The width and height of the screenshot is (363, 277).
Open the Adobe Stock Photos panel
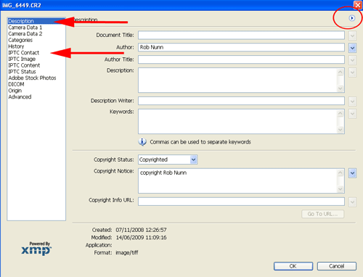(32, 78)
